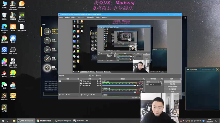
Task: Pop out the Audio Mixer dock icon
Action: (144, 79)
